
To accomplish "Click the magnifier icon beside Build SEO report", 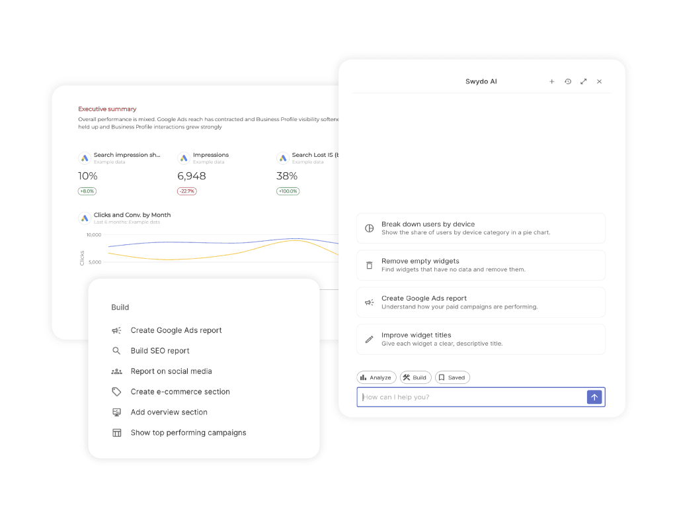I will pos(116,351).
